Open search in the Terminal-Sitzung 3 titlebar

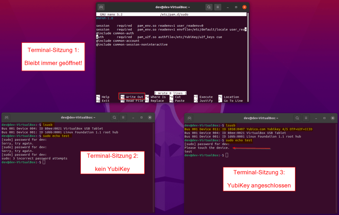(x=297, y=118)
